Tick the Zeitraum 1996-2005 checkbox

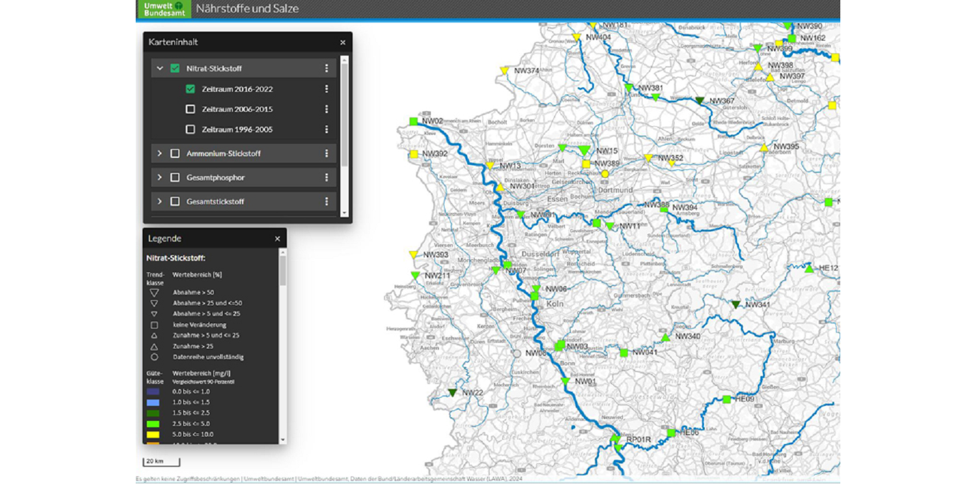pyautogui.click(x=191, y=129)
